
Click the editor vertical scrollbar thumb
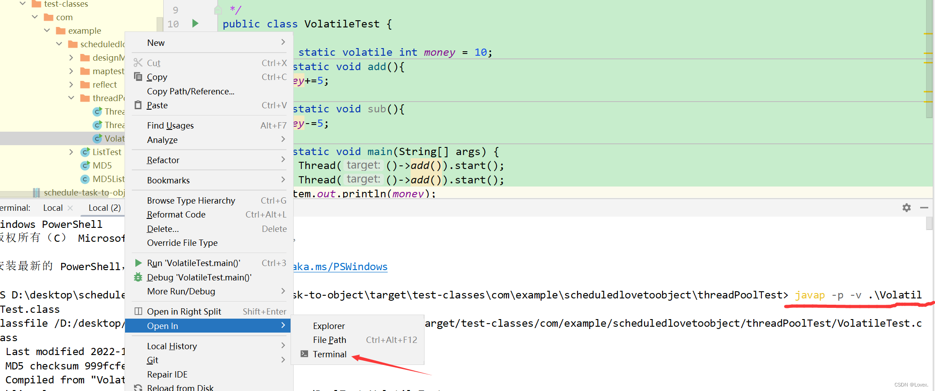(929, 58)
